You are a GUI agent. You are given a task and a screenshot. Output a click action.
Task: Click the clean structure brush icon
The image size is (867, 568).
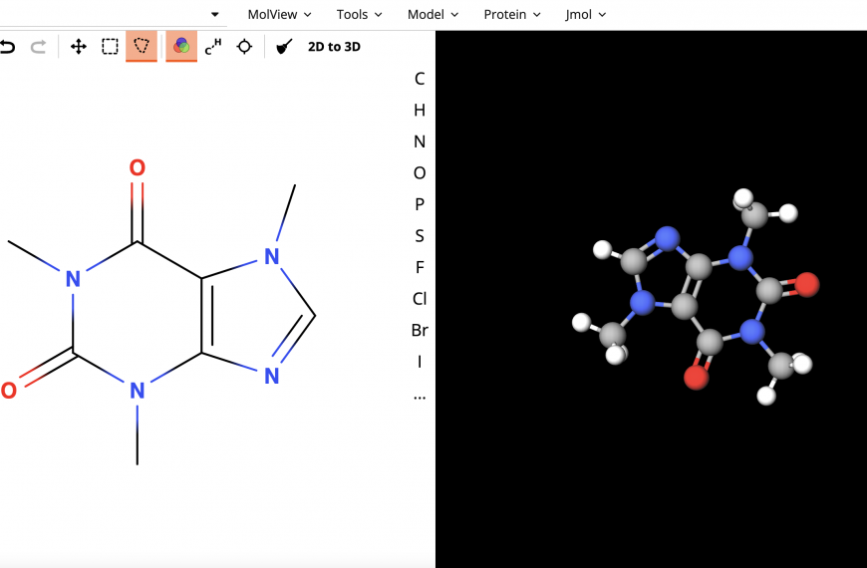pyautogui.click(x=284, y=47)
